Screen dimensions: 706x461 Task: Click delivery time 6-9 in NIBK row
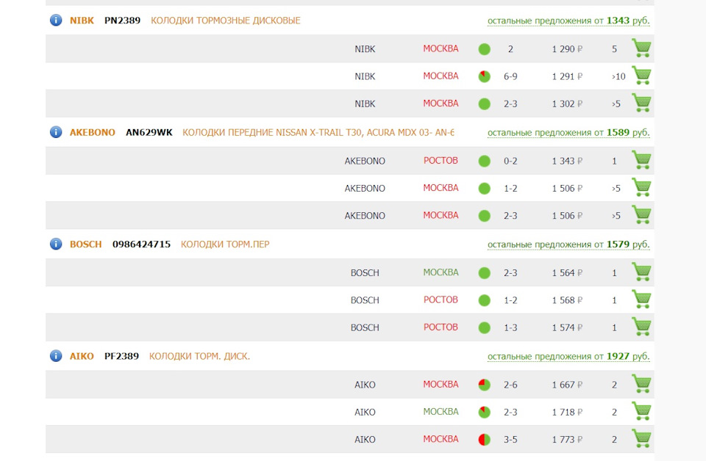[x=510, y=76]
